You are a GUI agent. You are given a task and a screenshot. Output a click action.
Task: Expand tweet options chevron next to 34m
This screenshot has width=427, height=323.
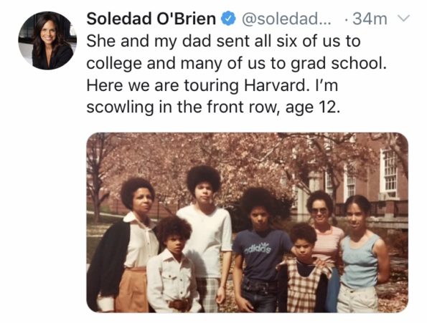click(403, 19)
